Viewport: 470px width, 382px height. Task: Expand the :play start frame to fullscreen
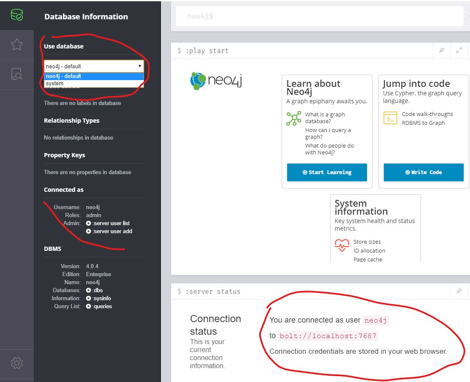point(459,50)
